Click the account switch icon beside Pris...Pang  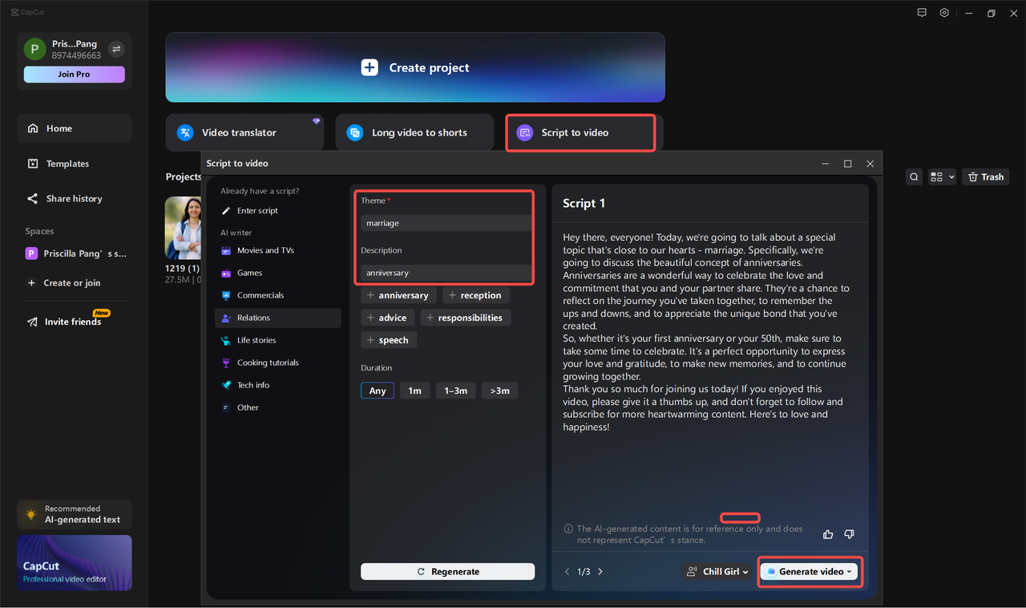click(116, 49)
